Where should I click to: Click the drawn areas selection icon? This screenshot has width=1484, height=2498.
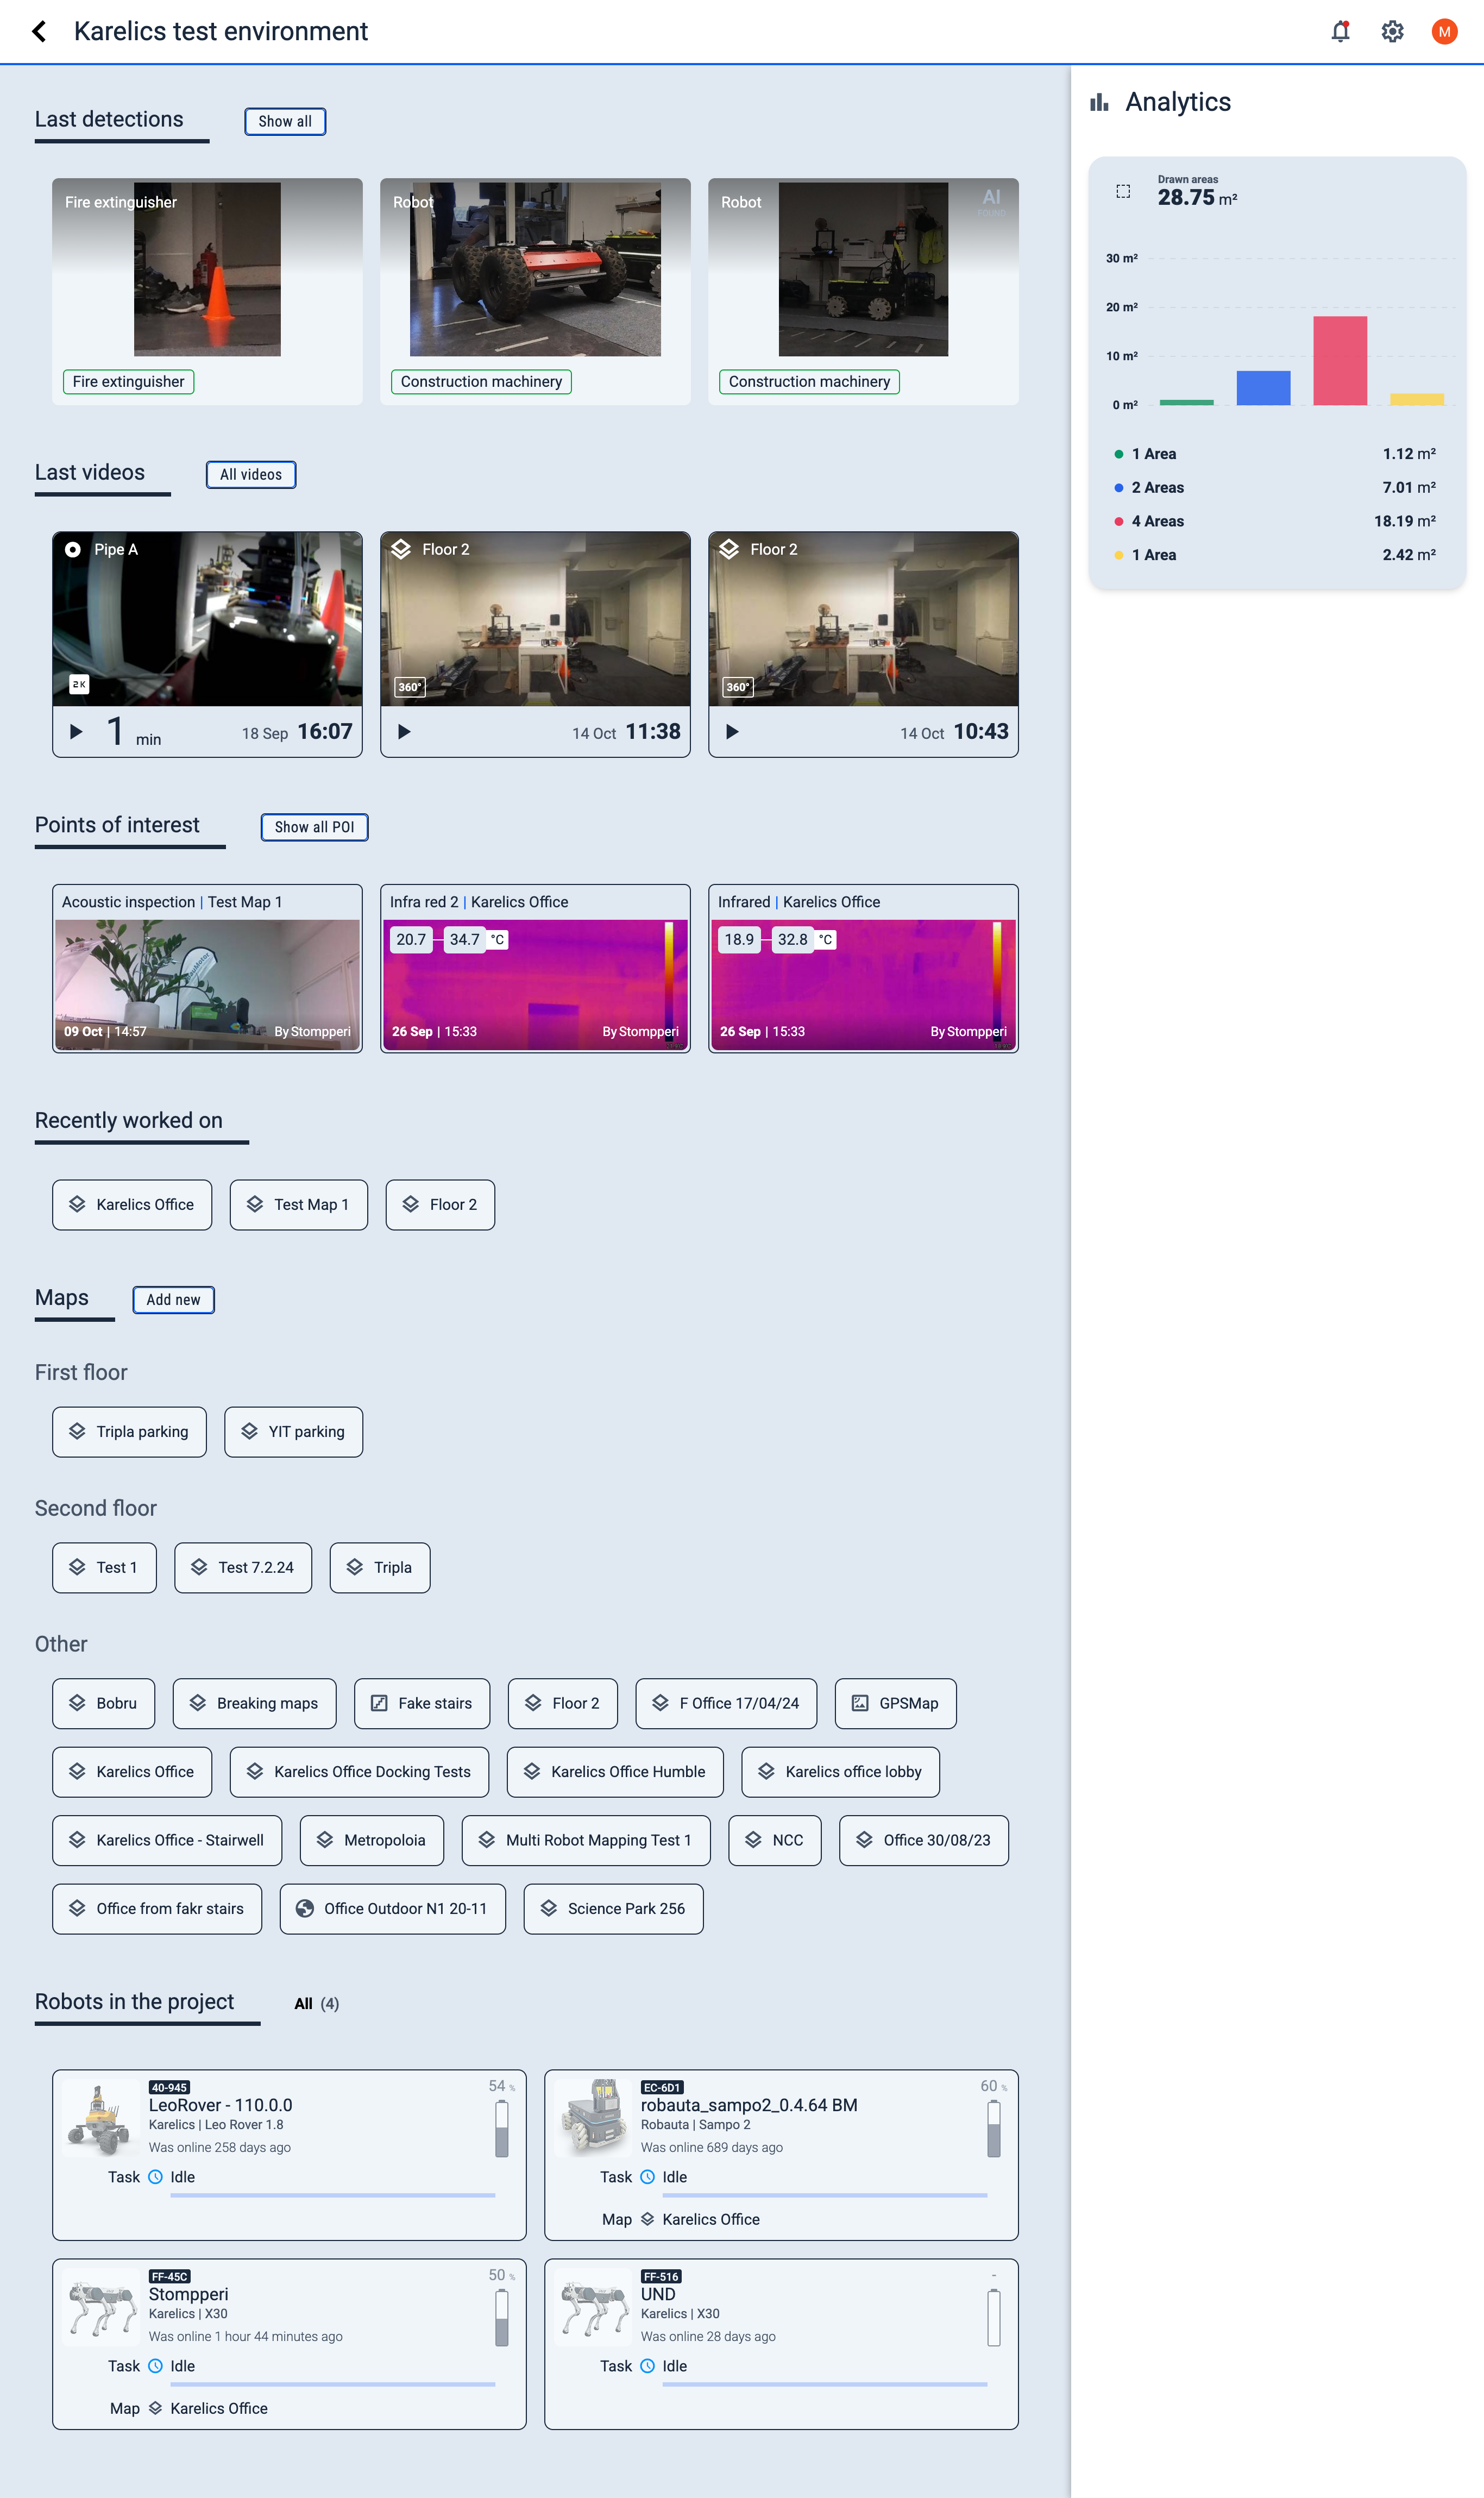click(1123, 191)
